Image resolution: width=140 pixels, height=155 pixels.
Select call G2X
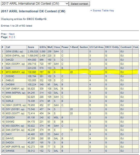tap(8, 68)
